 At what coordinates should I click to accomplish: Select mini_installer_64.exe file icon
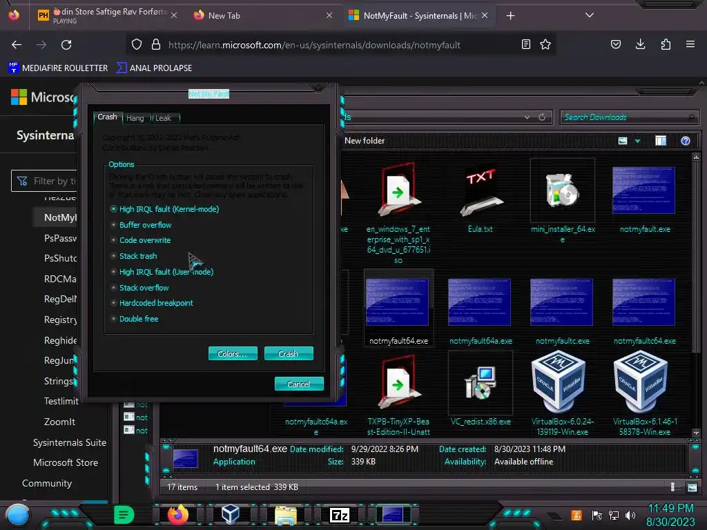click(x=563, y=190)
